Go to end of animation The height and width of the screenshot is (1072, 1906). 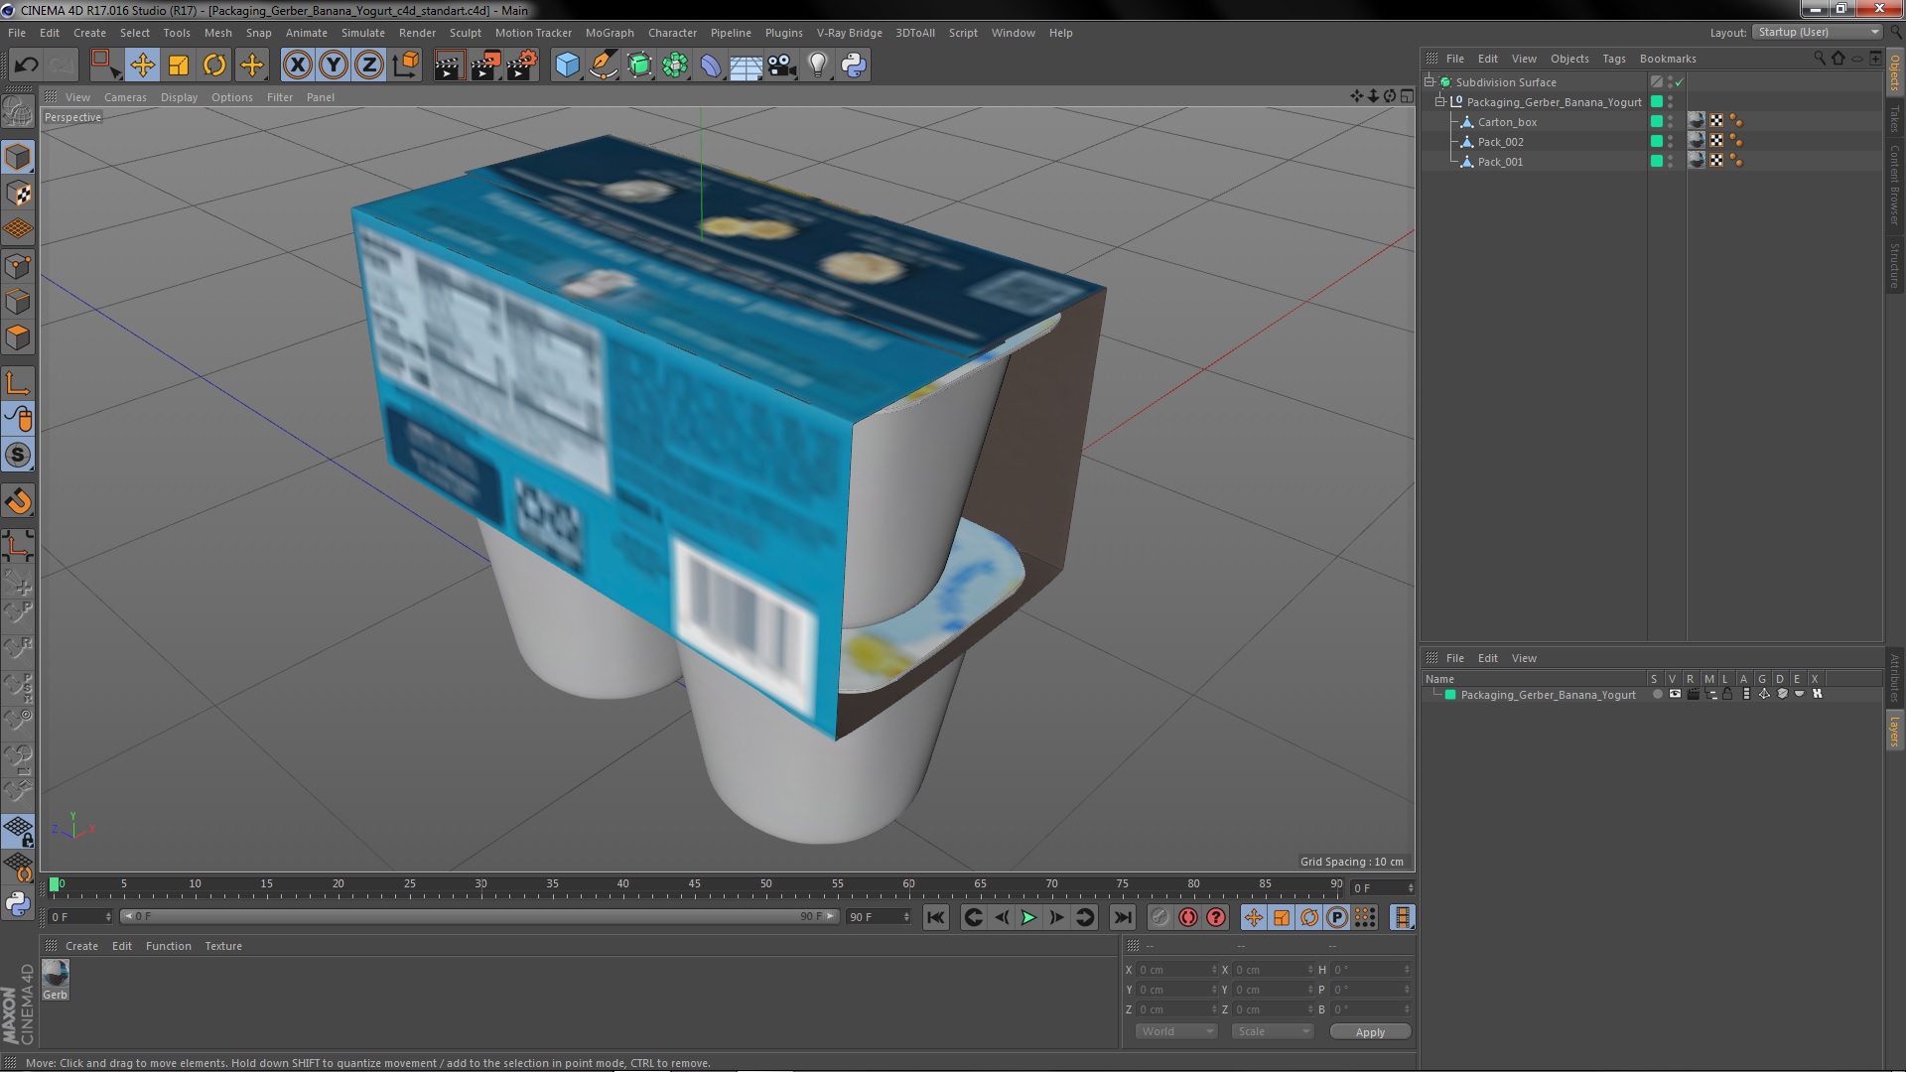click(1123, 918)
